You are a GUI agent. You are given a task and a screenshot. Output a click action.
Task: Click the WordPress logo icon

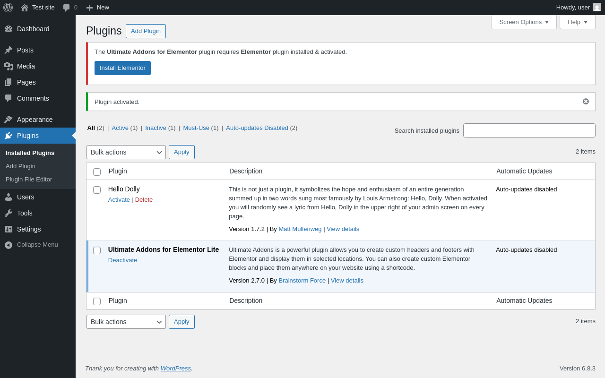8,8
